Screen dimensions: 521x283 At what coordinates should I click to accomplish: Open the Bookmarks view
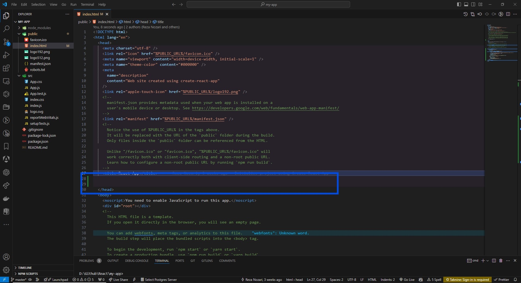click(6, 146)
